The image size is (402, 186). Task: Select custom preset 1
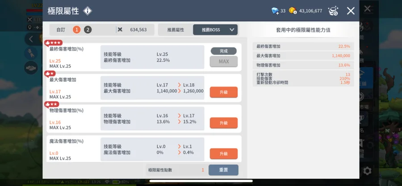tap(76, 30)
